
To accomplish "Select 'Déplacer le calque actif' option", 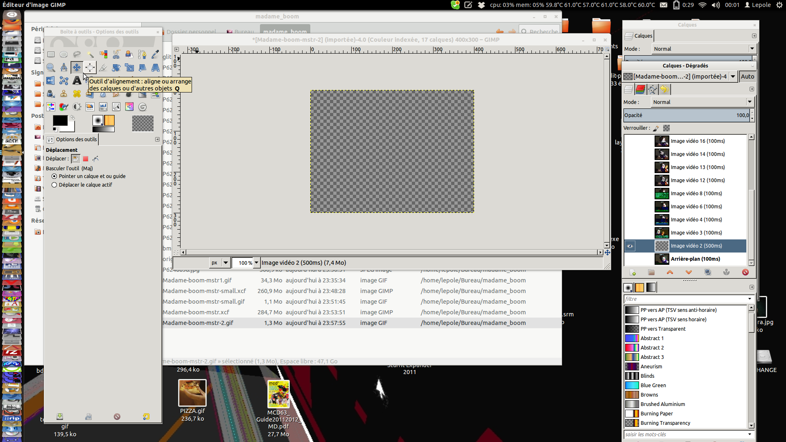I will [x=54, y=185].
